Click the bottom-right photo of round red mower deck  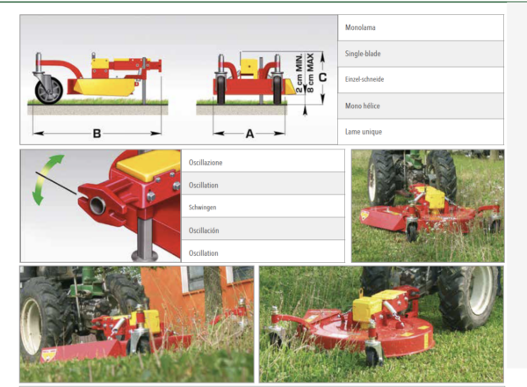[x=381, y=324]
